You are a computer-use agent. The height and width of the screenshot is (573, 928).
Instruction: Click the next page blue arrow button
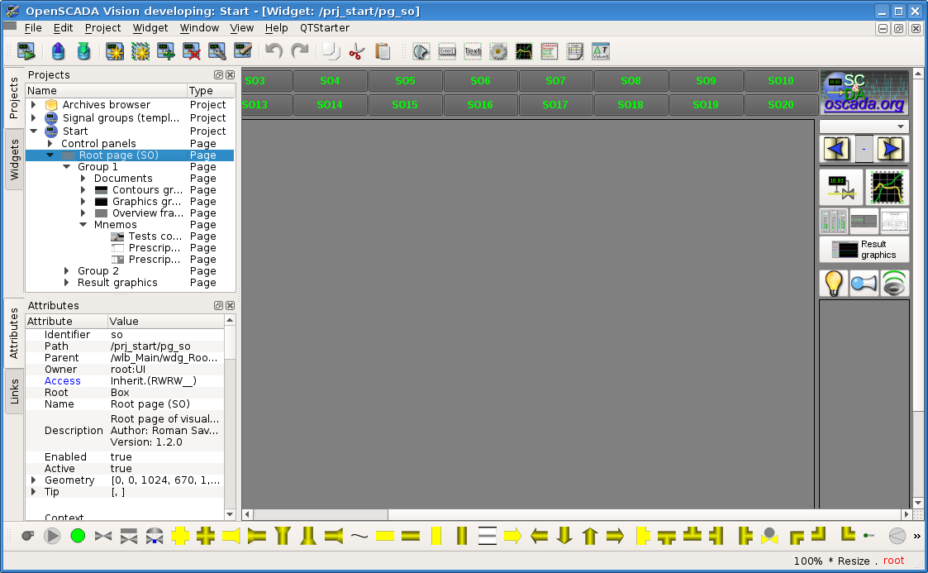[x=891, y=149]
